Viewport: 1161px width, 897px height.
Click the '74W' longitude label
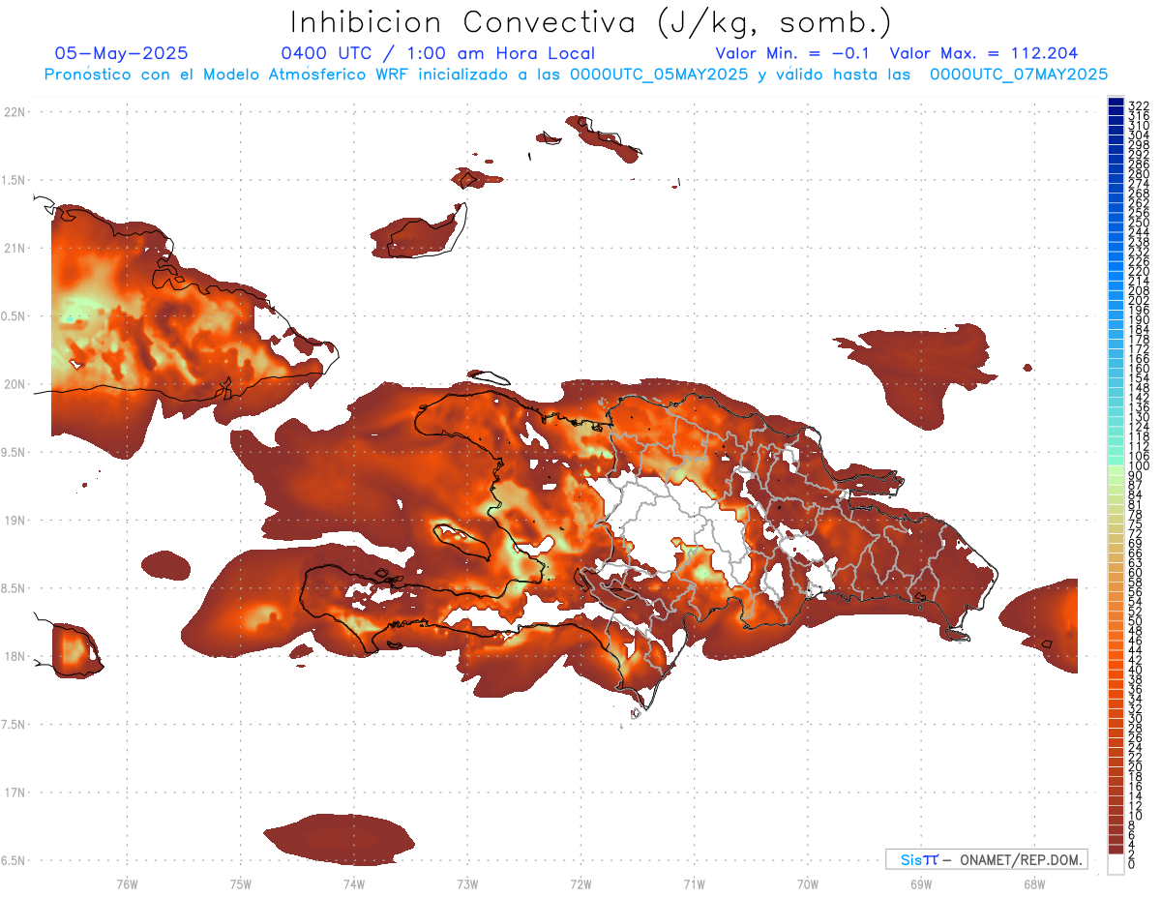(x=353, y=883)
